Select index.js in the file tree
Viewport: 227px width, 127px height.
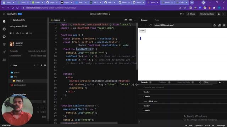(28, 81)
